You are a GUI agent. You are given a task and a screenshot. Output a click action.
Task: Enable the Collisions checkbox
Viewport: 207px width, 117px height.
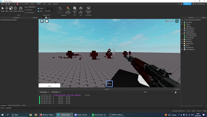[x=26, y=10]
